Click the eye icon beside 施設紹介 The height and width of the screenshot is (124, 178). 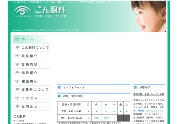pos(17,73)
